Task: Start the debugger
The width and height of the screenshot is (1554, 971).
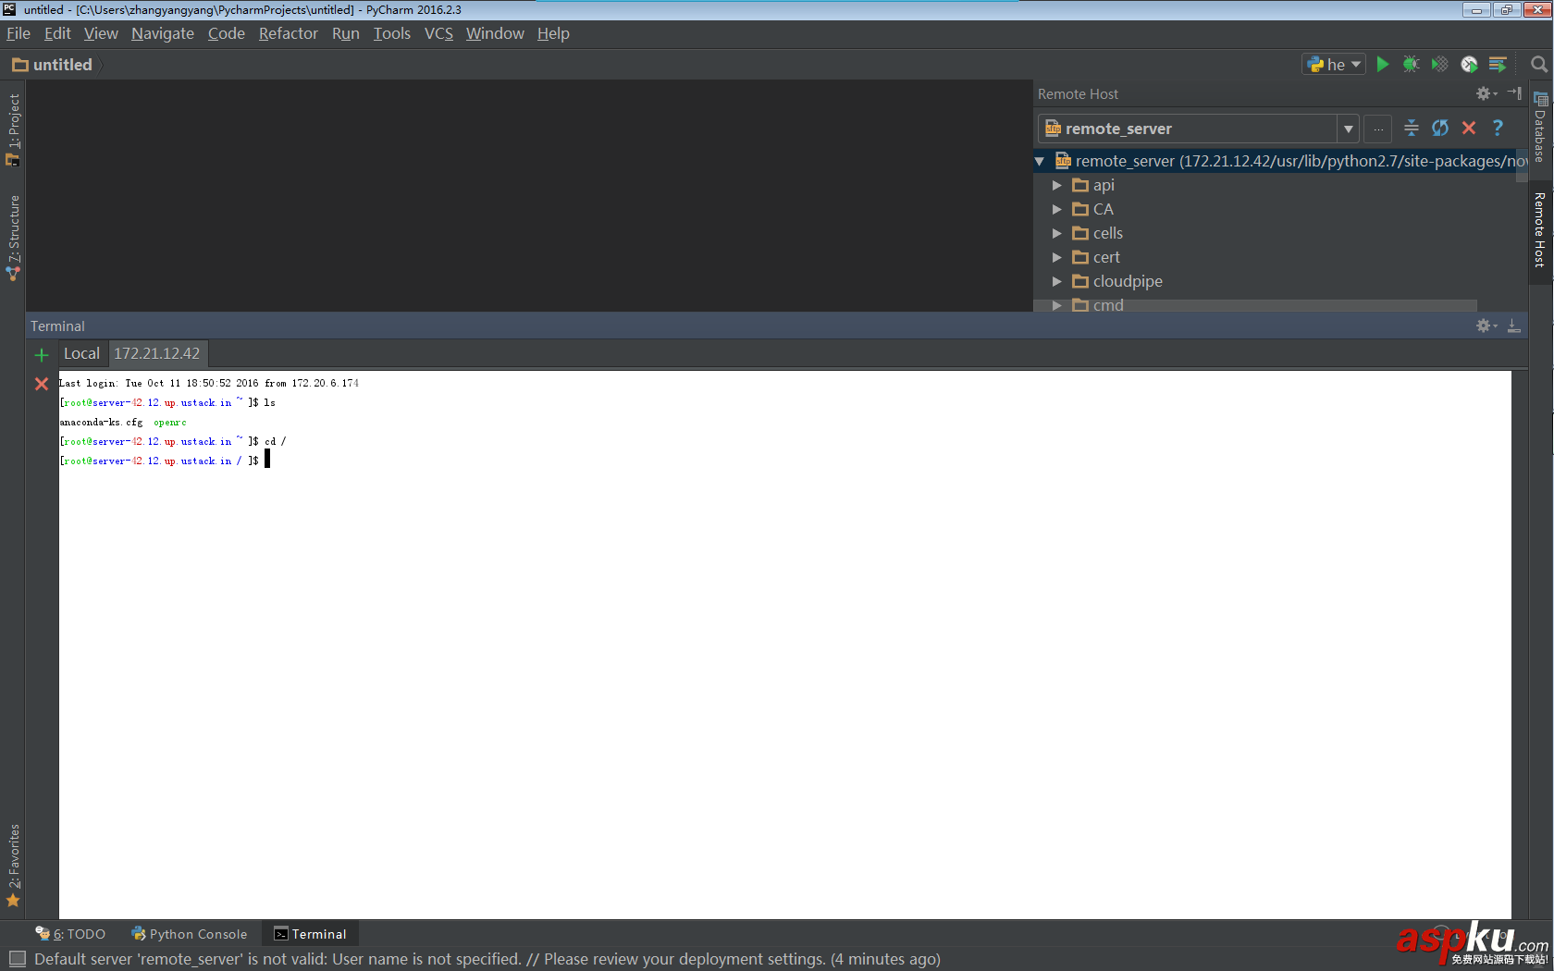Action: (x=1411, y=64)
